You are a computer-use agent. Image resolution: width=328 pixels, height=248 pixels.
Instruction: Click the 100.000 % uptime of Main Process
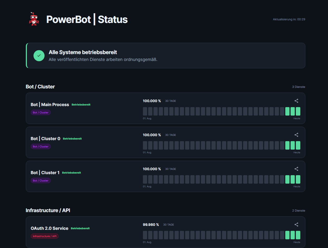tap(152, 101)
